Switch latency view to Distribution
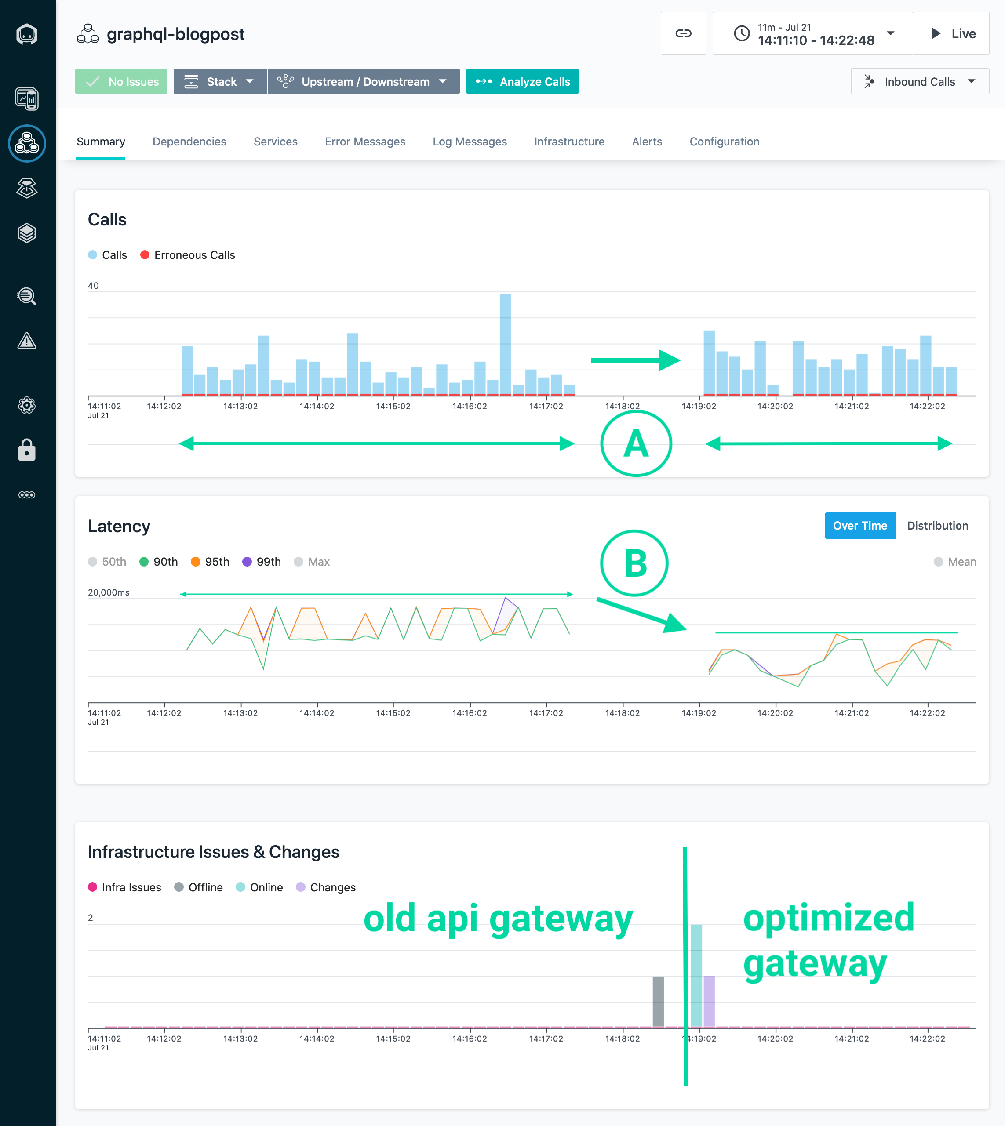This screenshot has width=1005, height=1126. point(937,526)
